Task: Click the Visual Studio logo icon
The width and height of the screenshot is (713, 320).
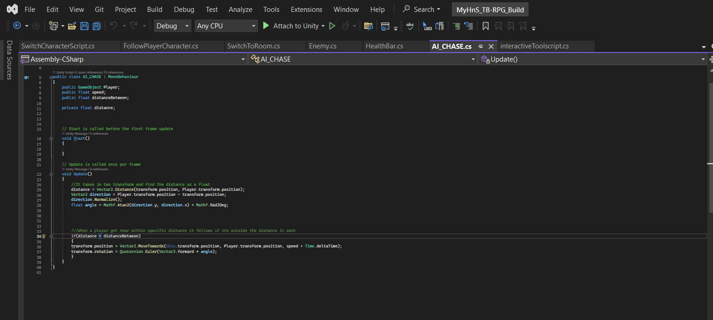Action: [12, 9]
